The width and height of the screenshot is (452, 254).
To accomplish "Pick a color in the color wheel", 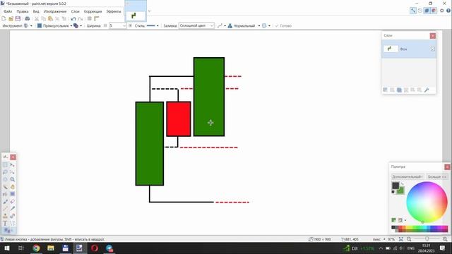I will [427, 202].
